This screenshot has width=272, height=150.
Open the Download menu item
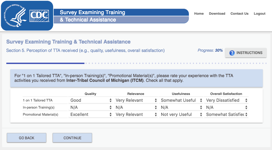tap(217, 14)
